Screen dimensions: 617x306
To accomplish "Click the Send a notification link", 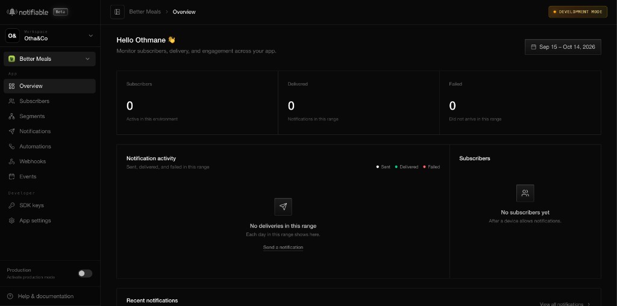I will (x=283, y=248).
